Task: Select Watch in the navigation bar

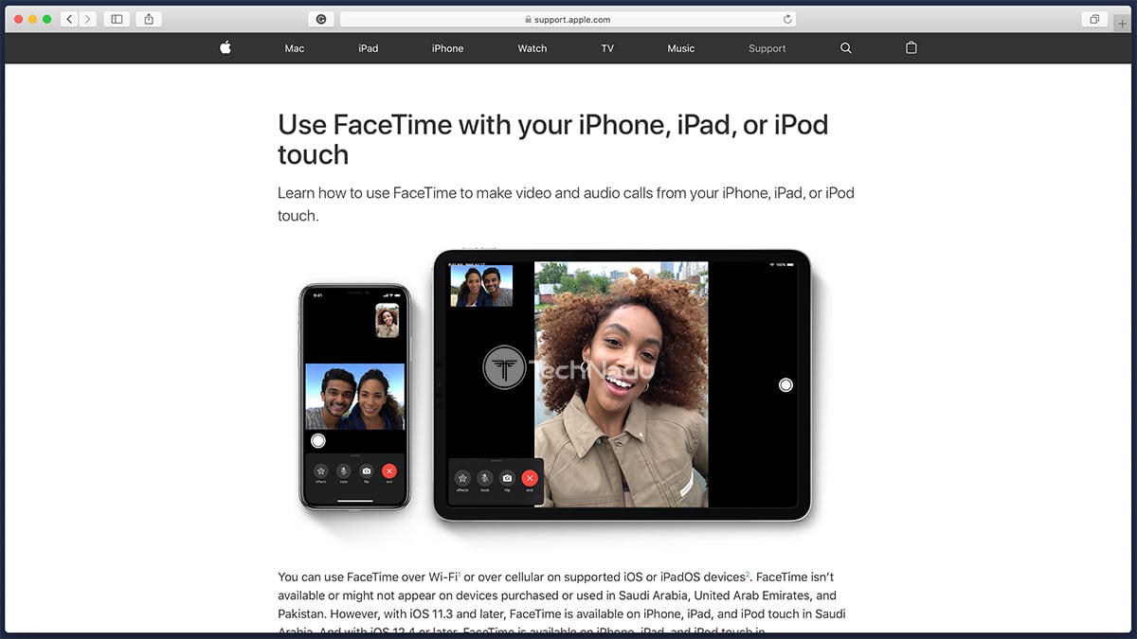Action: (x=532, y=48)
